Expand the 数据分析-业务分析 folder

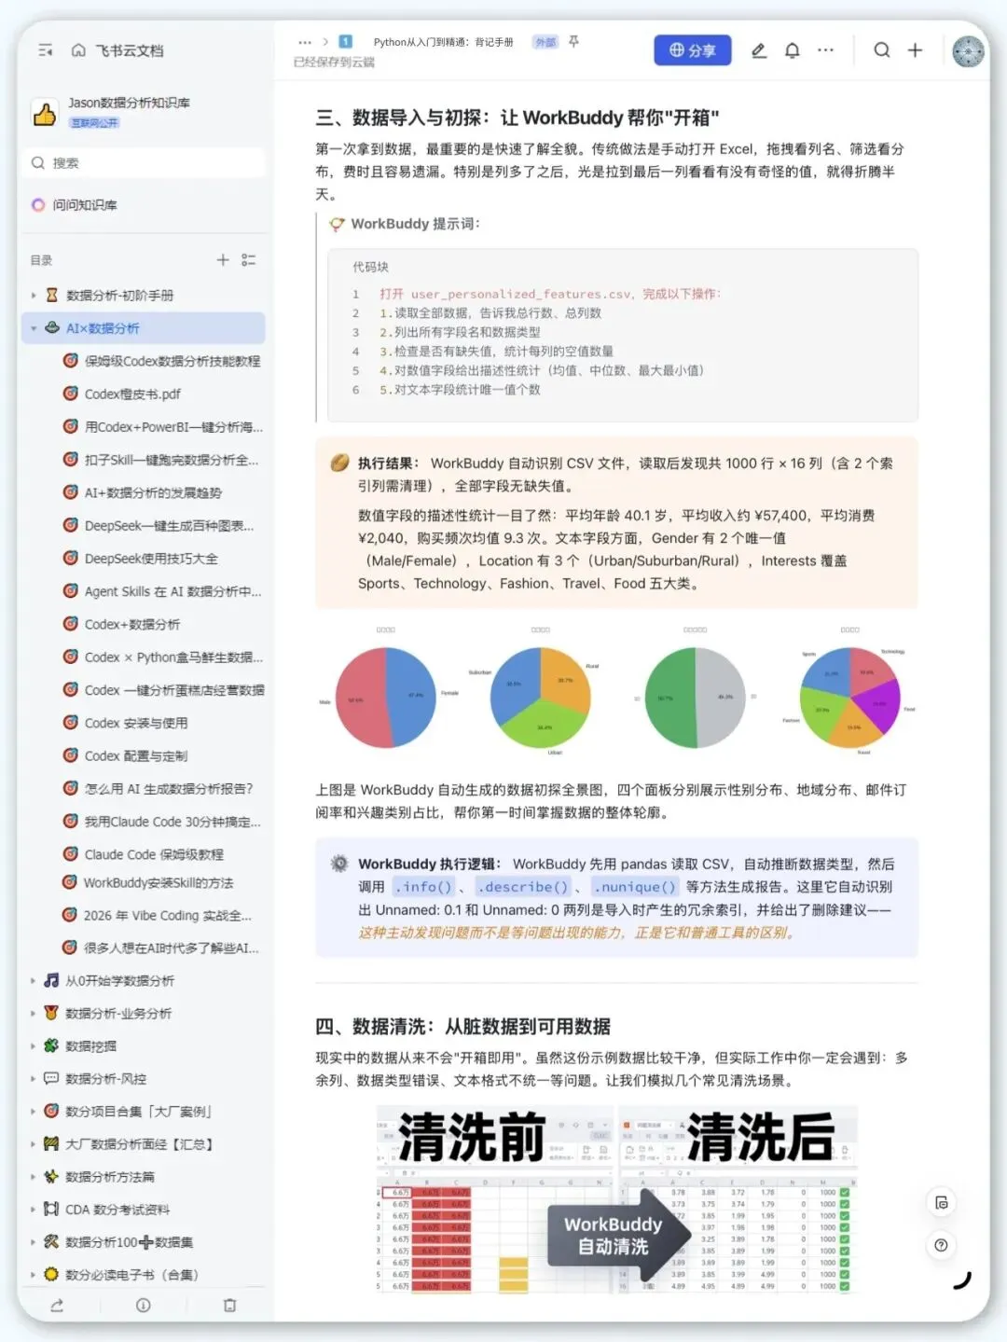tap(34, 1014)
